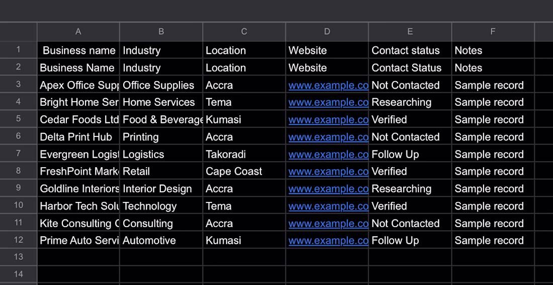Open website link in Goldline Interiors row
The width and height of the screenshot is (553, 285).
328,189
